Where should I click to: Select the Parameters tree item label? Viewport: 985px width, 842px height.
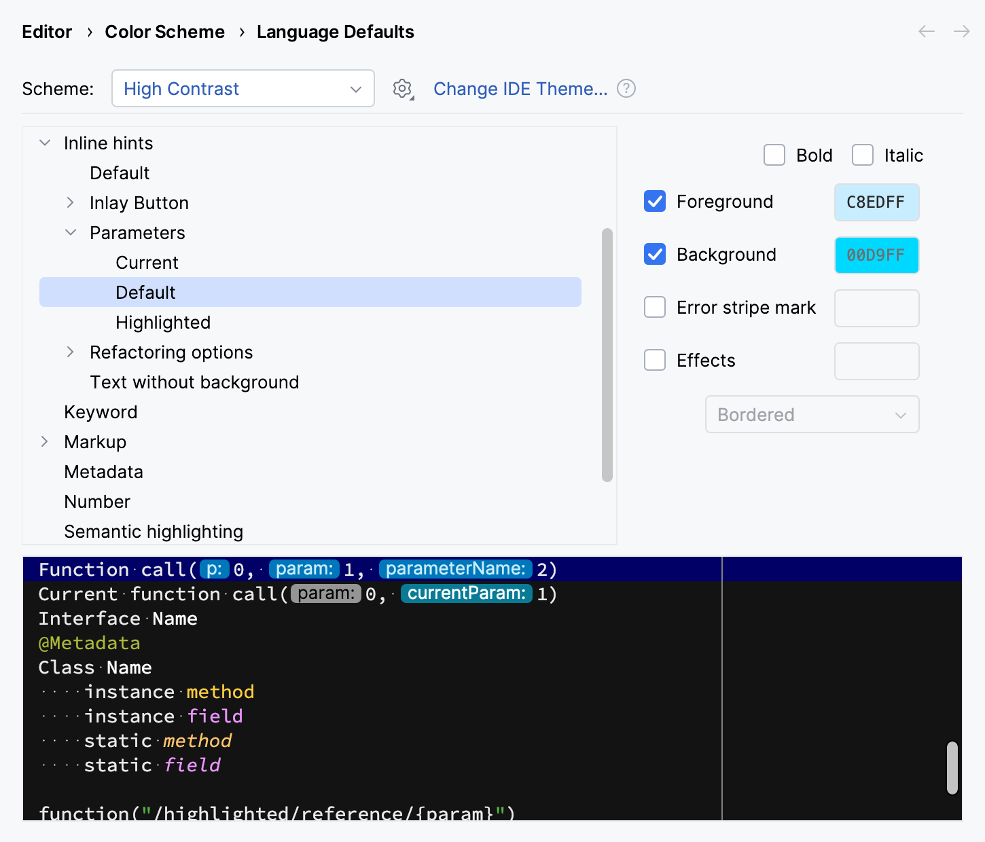point(137,233)
